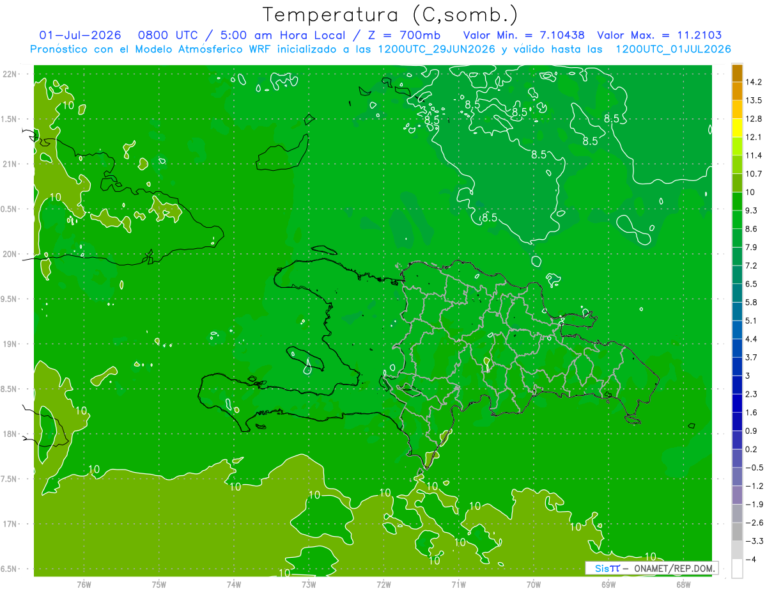Click the SisTT – ONAMET/REP.DOM. logo box
Screen dimensions: 767x593
click(651, 568)
